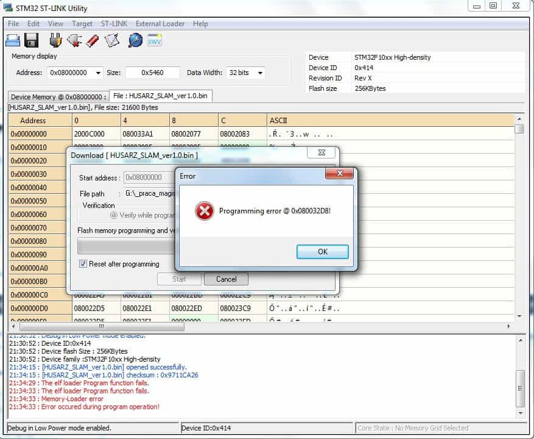Click log panel scroll-down arrow
Image resolution: width=534 pixels, height=439 pixels.
[x=520, y=413]
